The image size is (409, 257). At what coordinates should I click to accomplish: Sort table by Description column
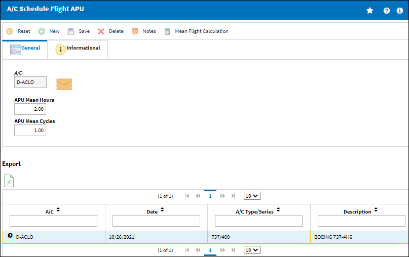pos(376,209)
